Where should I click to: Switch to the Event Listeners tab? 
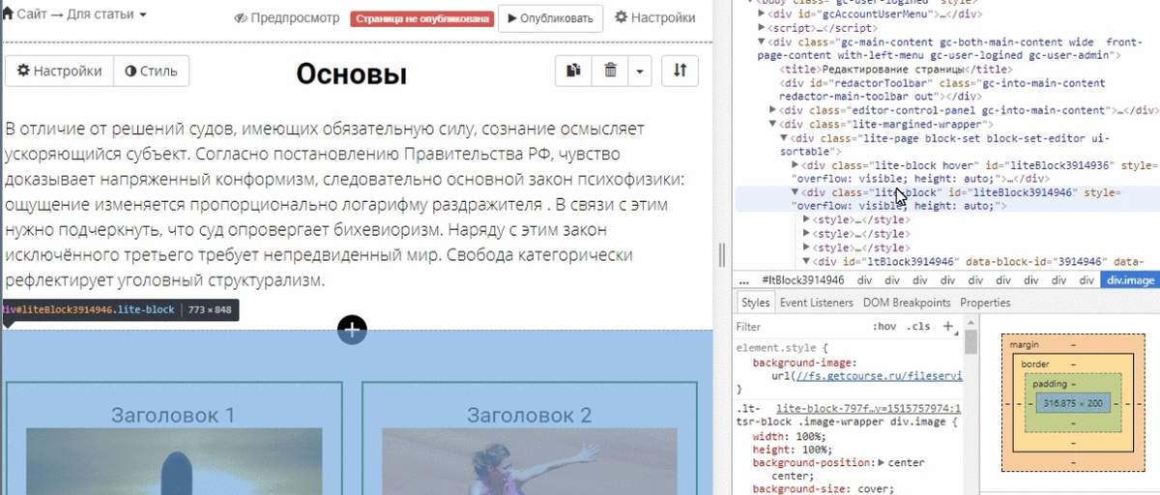pyautogui.click(x=817, y=303)
